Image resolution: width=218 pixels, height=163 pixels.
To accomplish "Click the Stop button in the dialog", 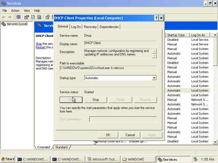I will pyautogui.click(x=96, y=100).
